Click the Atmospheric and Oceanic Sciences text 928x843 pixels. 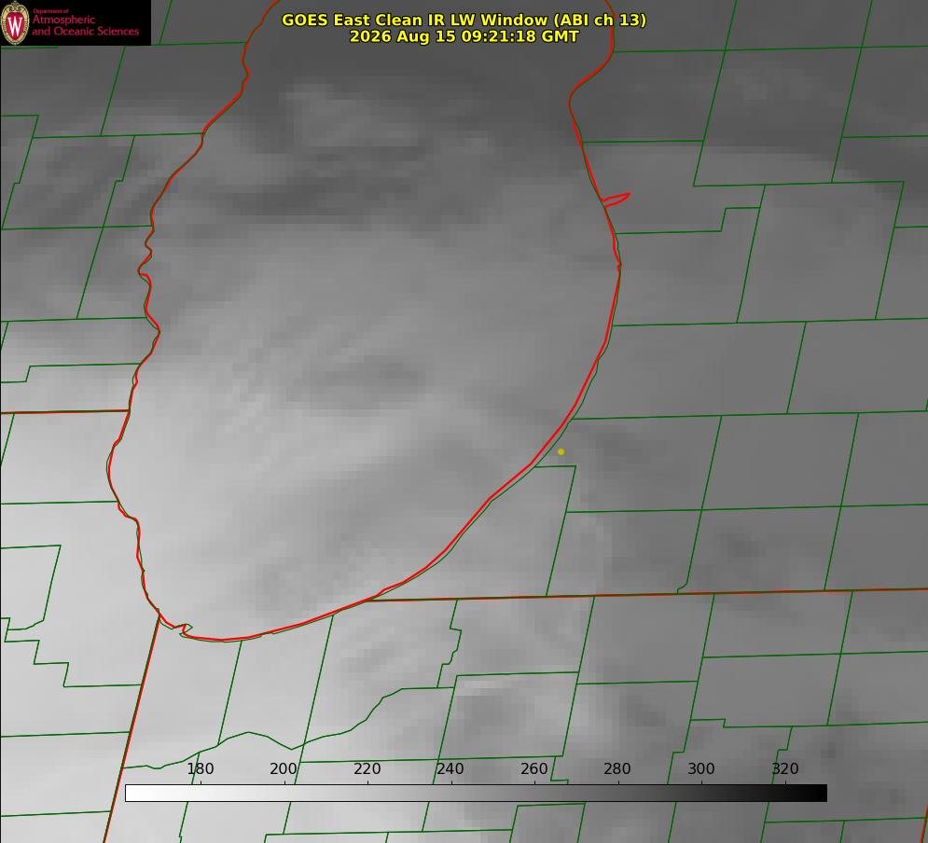(x=85, y=25)
